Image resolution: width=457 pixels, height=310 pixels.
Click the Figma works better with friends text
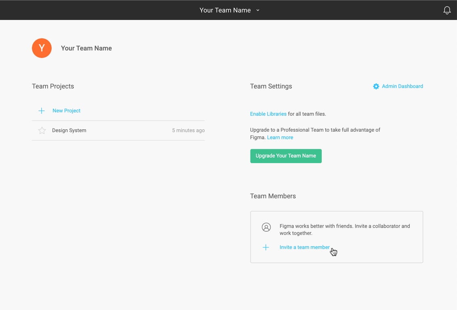pyautogui.click(x=344, y=229)
